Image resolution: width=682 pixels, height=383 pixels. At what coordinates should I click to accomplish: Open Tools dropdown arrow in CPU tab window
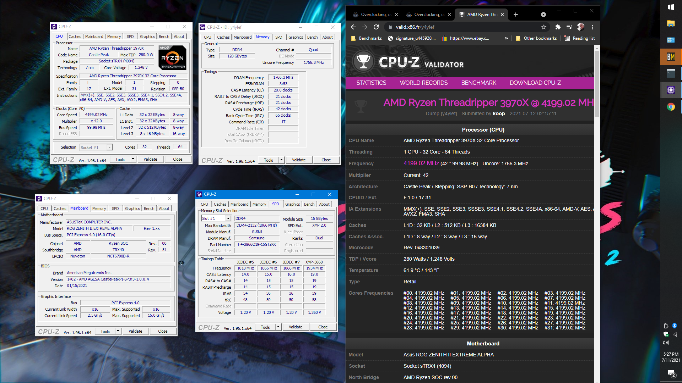pyautogui.click(x=133, y=159)
